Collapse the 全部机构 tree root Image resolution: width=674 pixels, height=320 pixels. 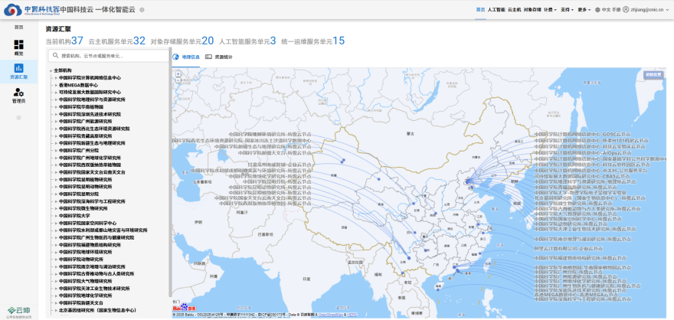click(x=51, y=70)
